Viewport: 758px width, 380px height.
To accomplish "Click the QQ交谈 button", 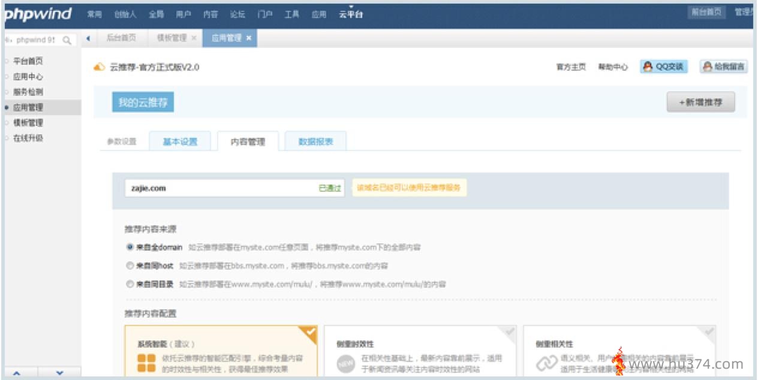I will tap(663, 67).
